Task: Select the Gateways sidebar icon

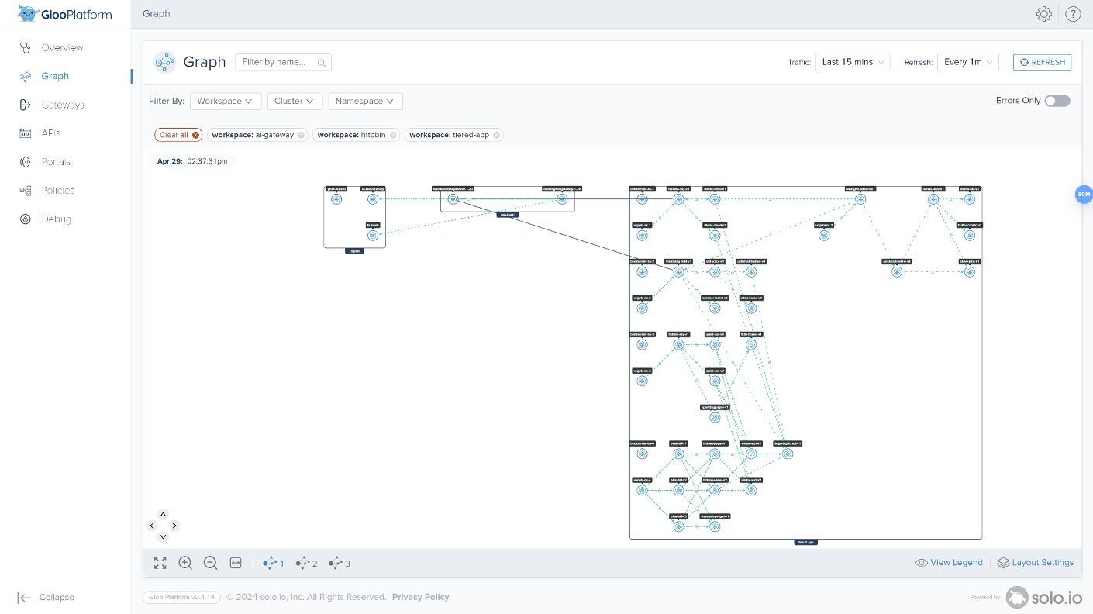Action: (x=25, y=104)
